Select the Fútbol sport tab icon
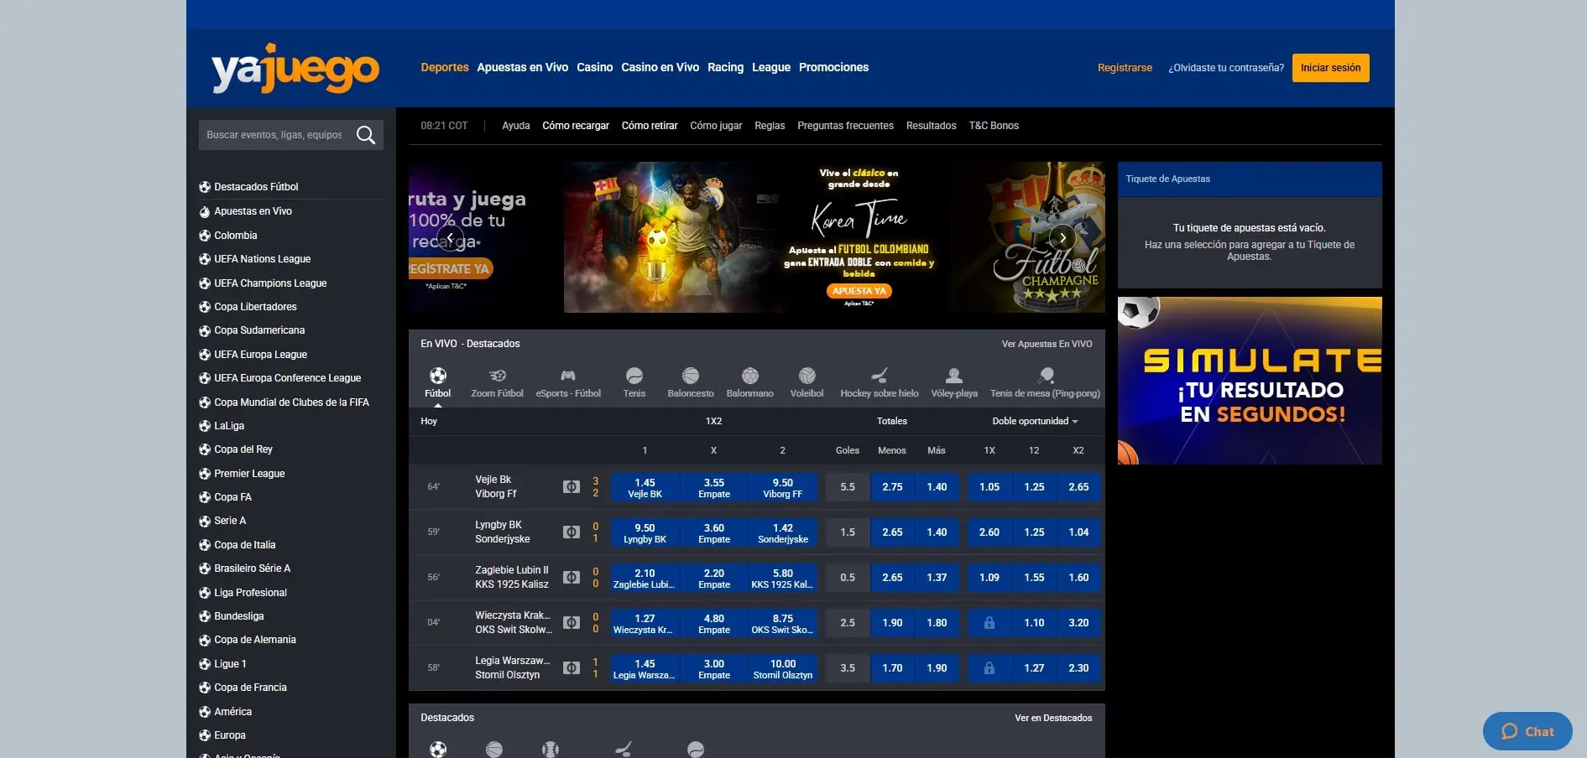 pos(437,376)
